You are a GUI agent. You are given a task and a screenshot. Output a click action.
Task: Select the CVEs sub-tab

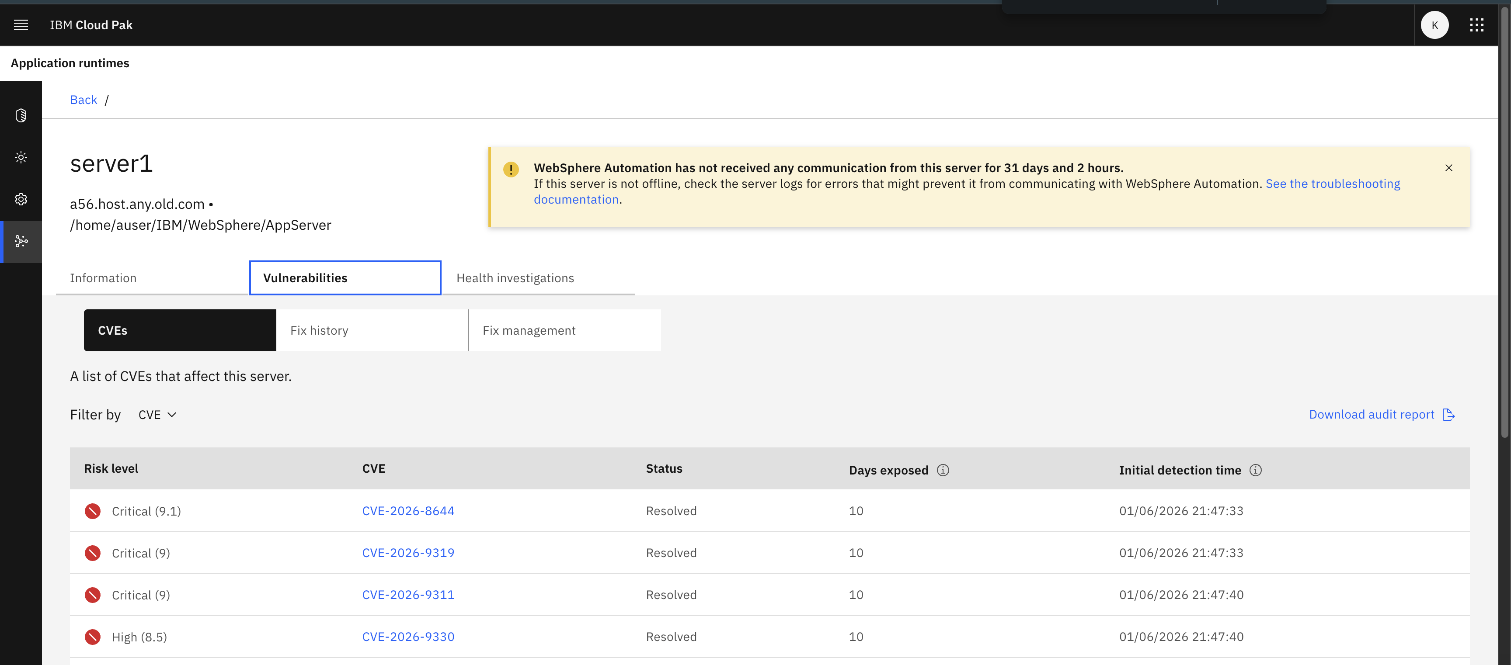click(180, 330)
